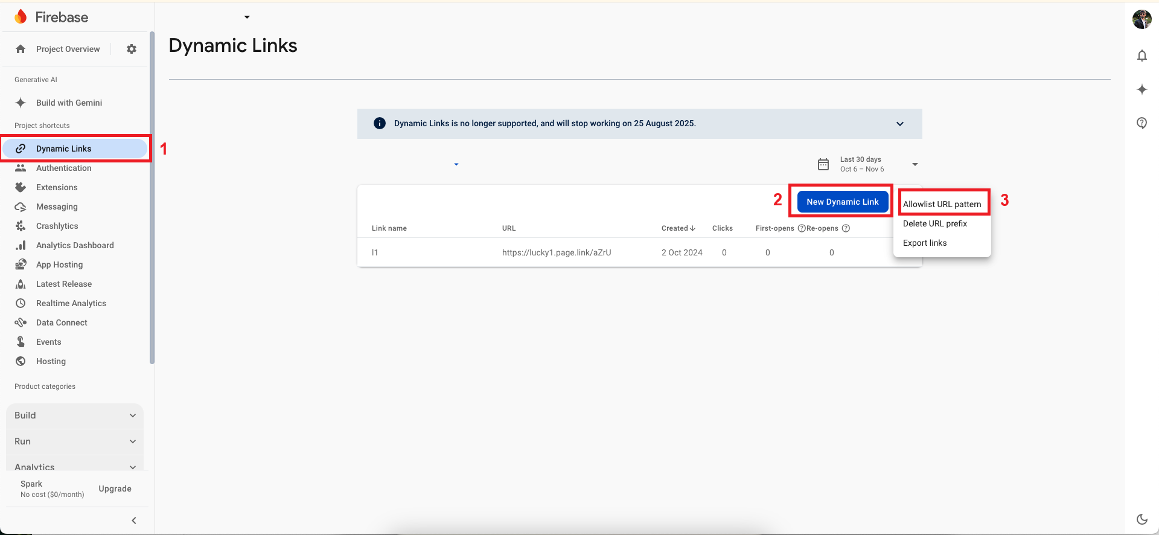Click the First-opens help info icon

(802, 228)
